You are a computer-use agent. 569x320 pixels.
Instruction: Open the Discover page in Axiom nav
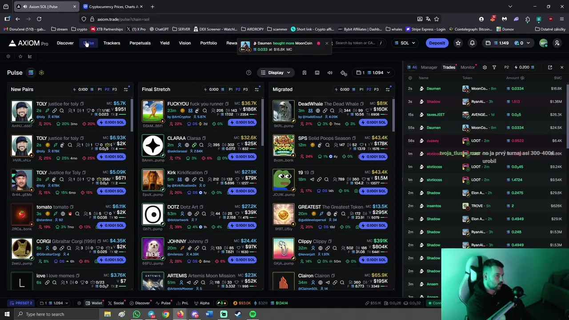point(65,43)
